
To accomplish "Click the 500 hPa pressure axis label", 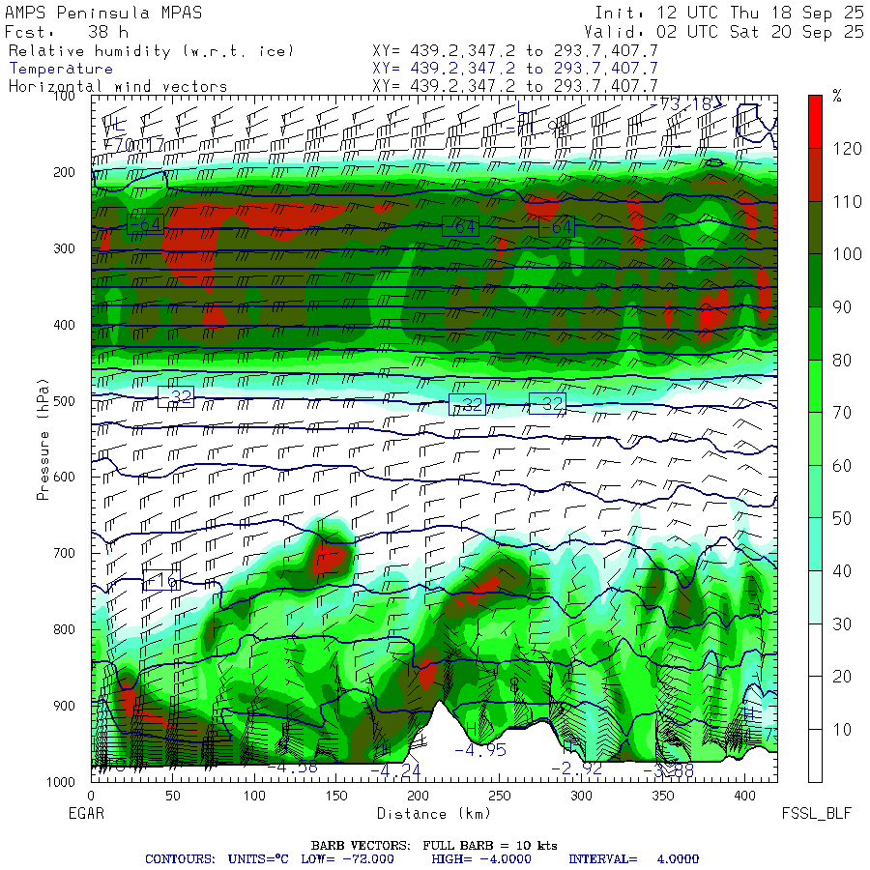I will coord(64,400).
